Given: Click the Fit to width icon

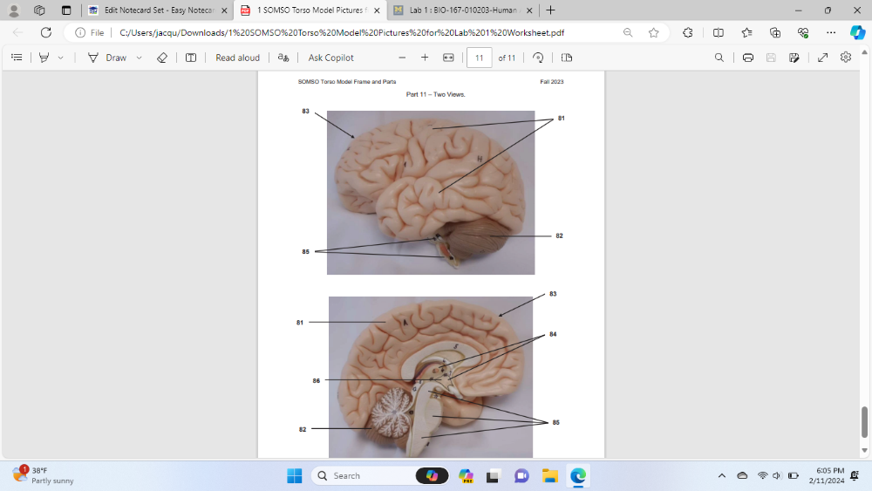Looking at the screenshot, I should click(x=448, y=58).
